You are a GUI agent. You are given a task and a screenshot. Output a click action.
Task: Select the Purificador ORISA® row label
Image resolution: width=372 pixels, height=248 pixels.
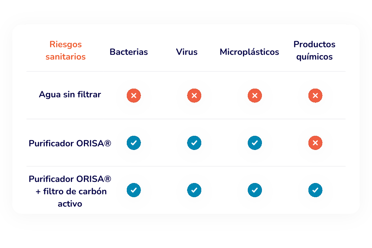click(70, 143)
